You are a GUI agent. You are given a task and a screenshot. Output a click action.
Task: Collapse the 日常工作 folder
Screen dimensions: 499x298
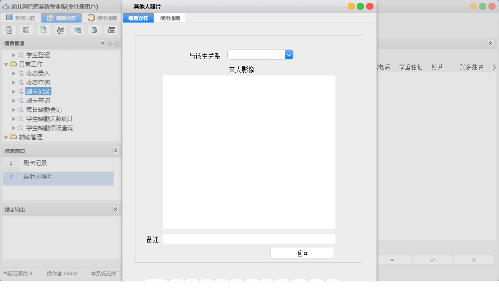[6, 64]
